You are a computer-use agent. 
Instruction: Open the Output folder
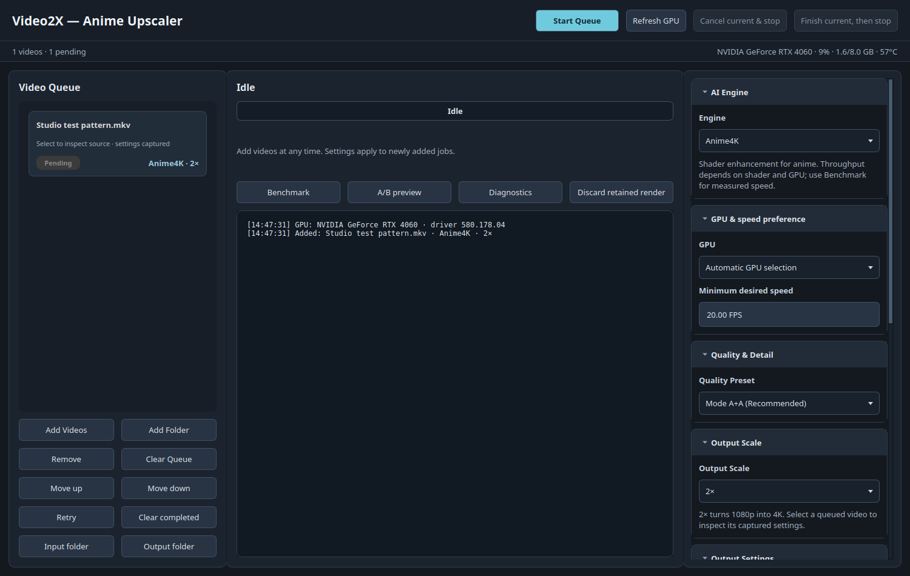[169, 546]
